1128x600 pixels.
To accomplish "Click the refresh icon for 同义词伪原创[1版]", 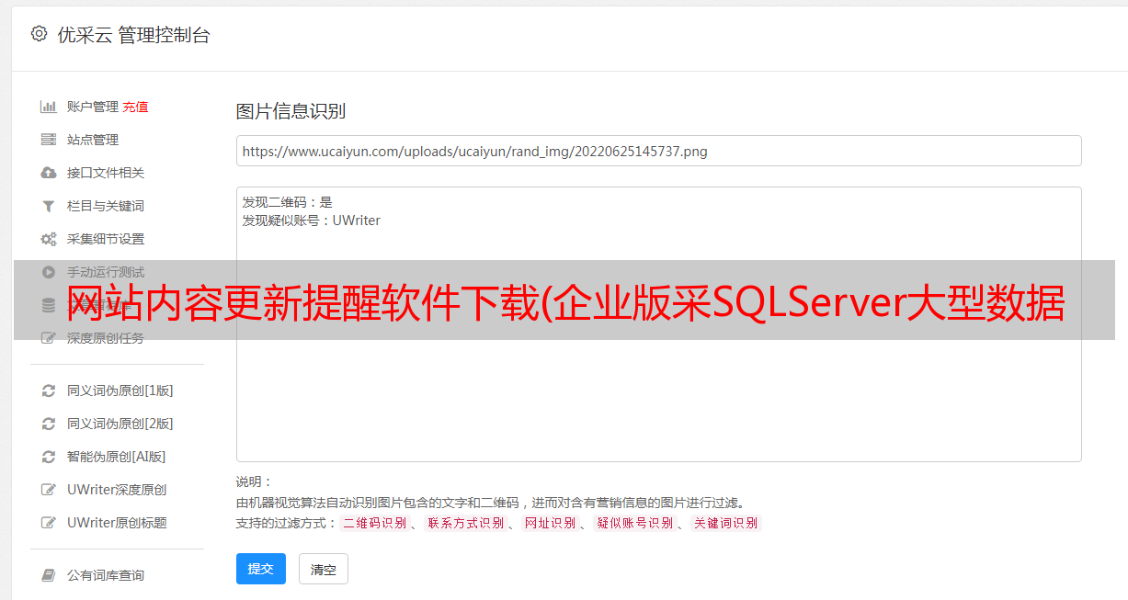I will tap(49, 391).
